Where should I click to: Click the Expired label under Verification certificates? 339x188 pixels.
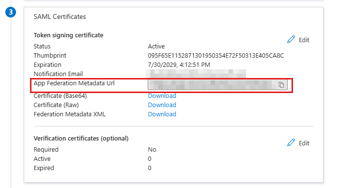tap(44, 168)
